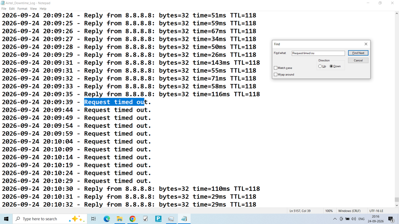Click the 20:10:04 Request timed out line

click(x=76, y=141)
